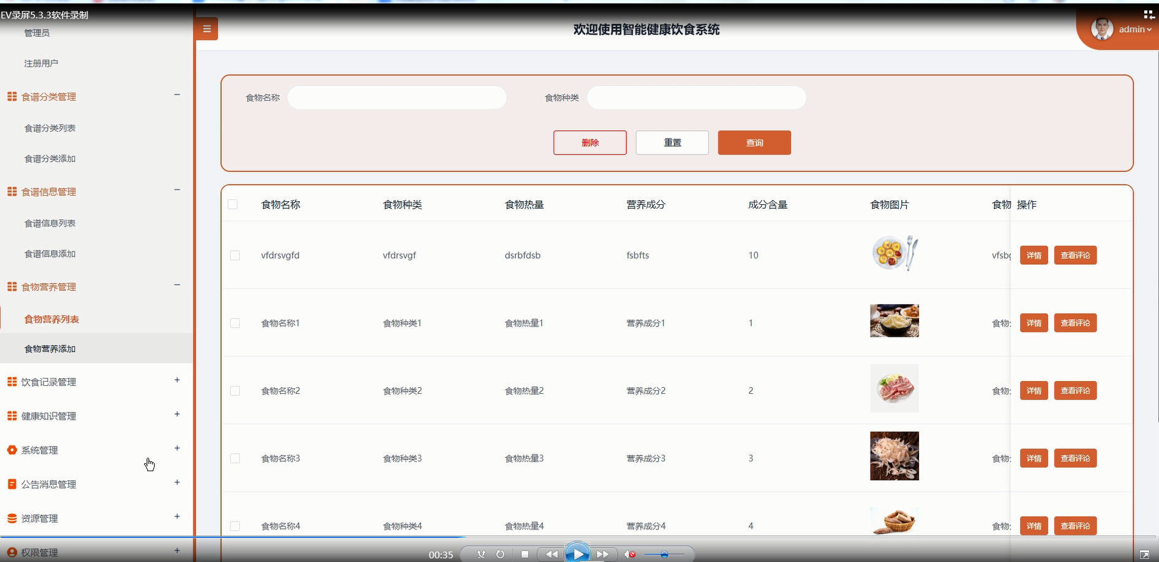Click the 查询 search button
This screenshot has height=562, width=1159.
754,142
